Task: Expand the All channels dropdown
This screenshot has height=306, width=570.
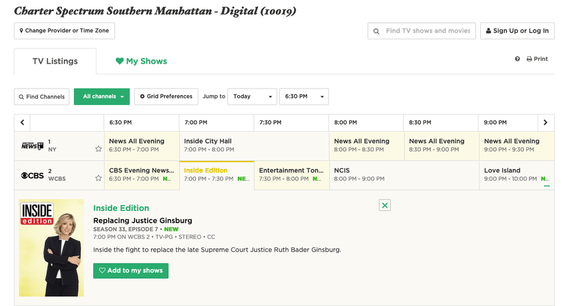Action: (x=102, y=97)
